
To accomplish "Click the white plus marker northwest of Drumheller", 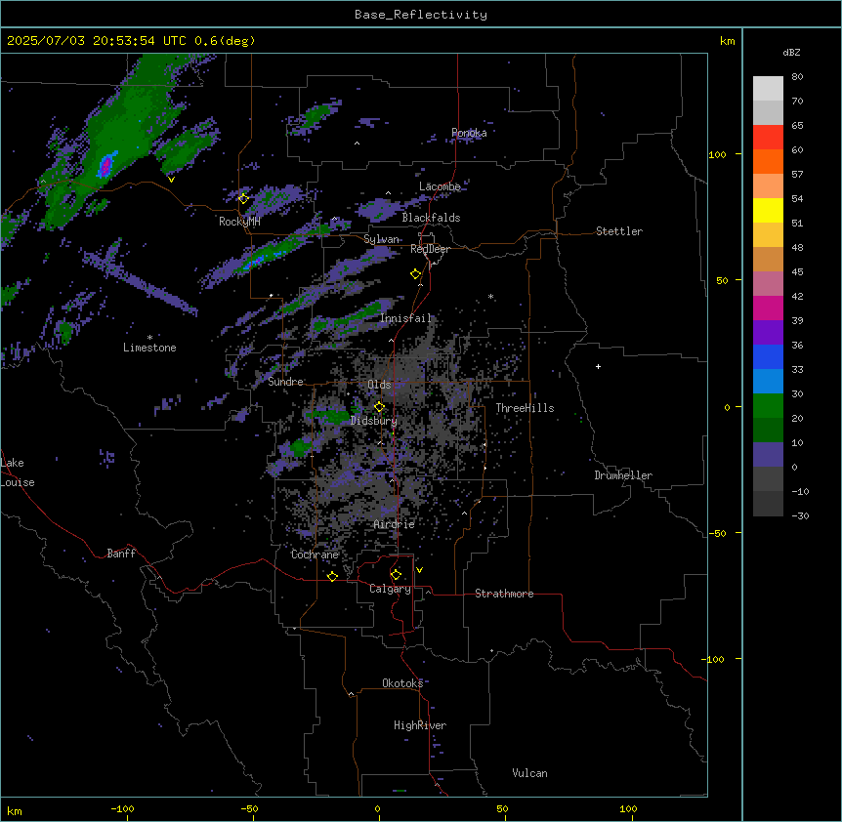I will 598,366.
